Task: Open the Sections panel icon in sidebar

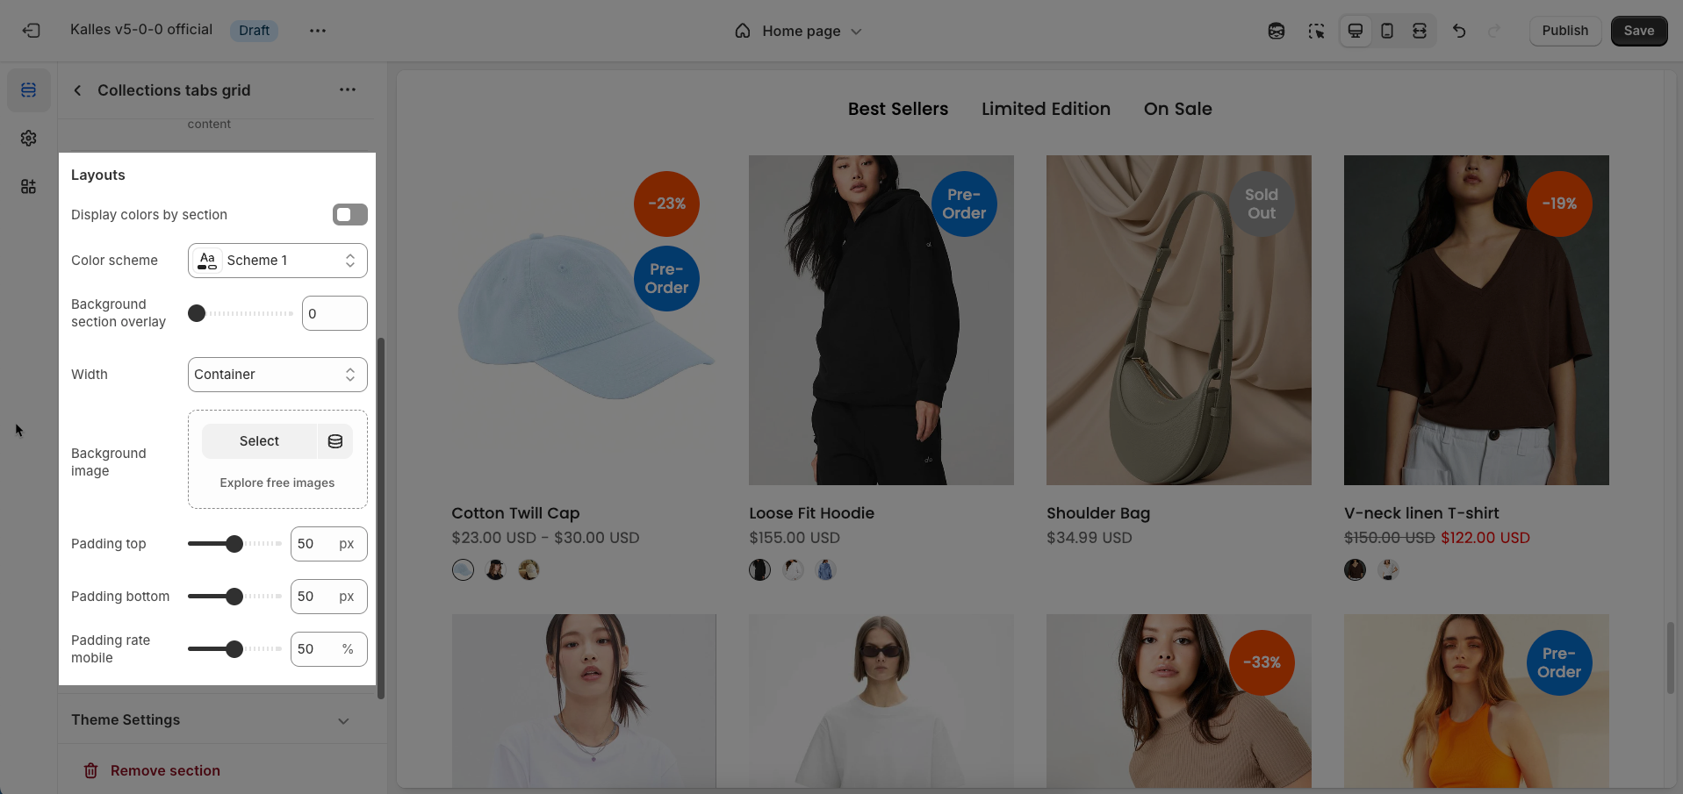Action: point(29,90)
